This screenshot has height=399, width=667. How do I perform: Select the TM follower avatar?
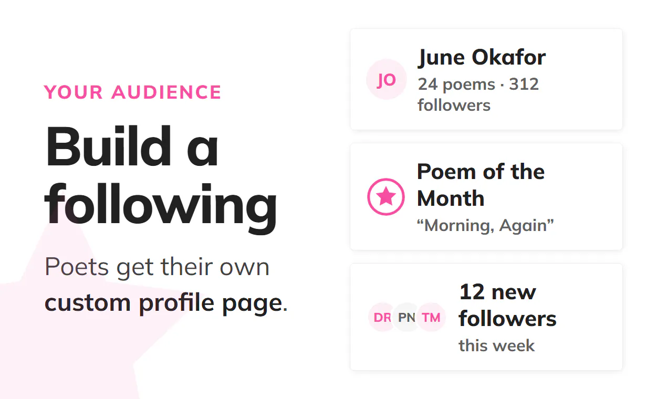pyautogui.click(x=431, y=317)
